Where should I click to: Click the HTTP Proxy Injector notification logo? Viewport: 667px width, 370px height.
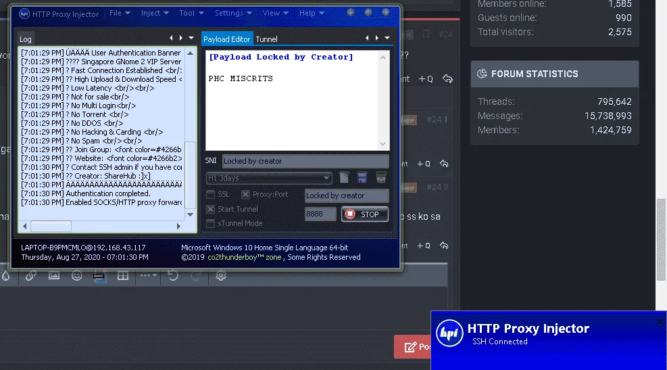coord(449,333)
